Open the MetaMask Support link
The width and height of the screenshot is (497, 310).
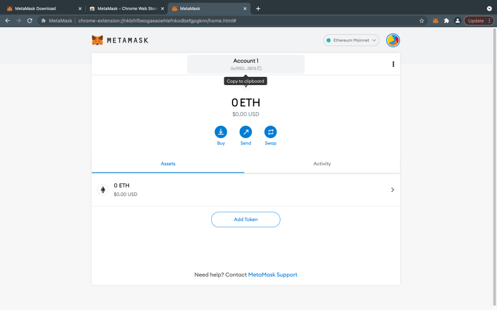(x=272, y=275)
